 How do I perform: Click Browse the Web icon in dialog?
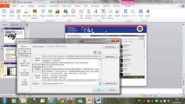(x=95, y=52)
